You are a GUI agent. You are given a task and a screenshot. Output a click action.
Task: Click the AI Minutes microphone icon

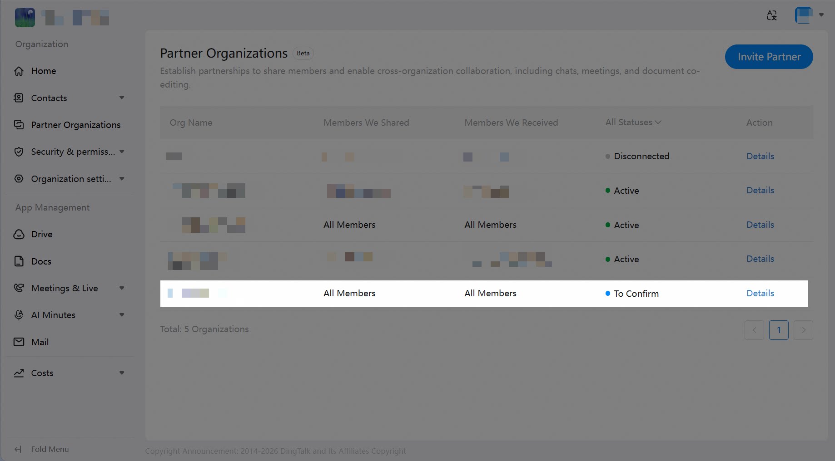click(19, 315)
